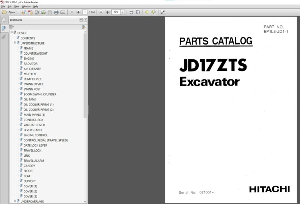Open the View menu

(x=17, y=7)
